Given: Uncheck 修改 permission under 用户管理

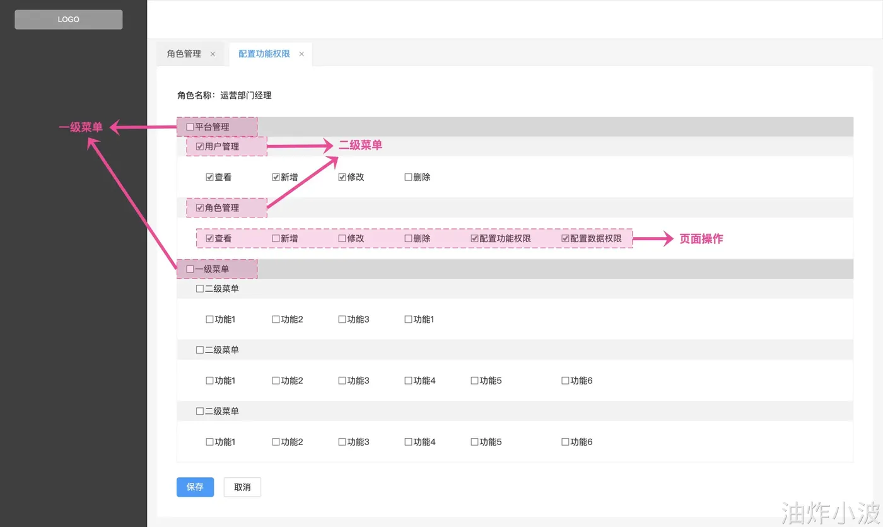Looking at the screenshot, I should coord(342,178).
